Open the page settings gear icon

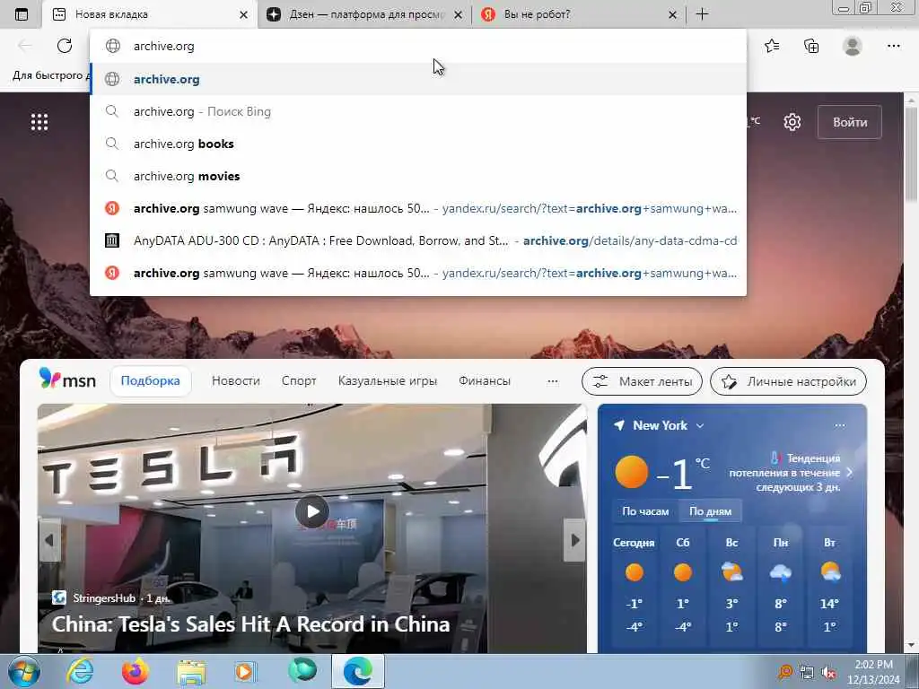coord(792,122)
